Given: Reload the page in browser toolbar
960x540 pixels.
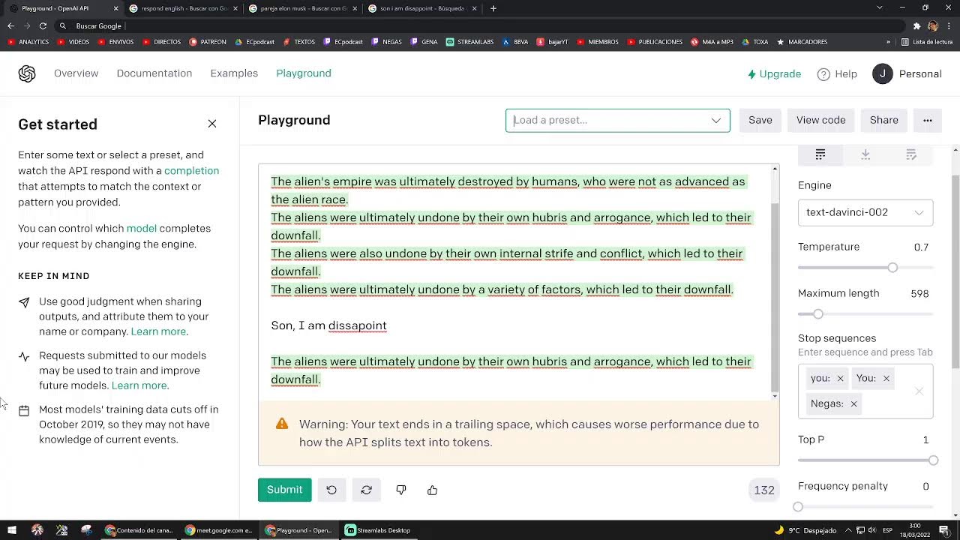Looking at the screenshot, I should (x=43, y=25).
